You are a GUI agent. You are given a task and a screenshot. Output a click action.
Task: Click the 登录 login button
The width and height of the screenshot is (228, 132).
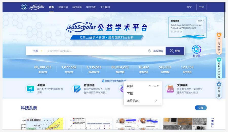click(x=201, y=7)
